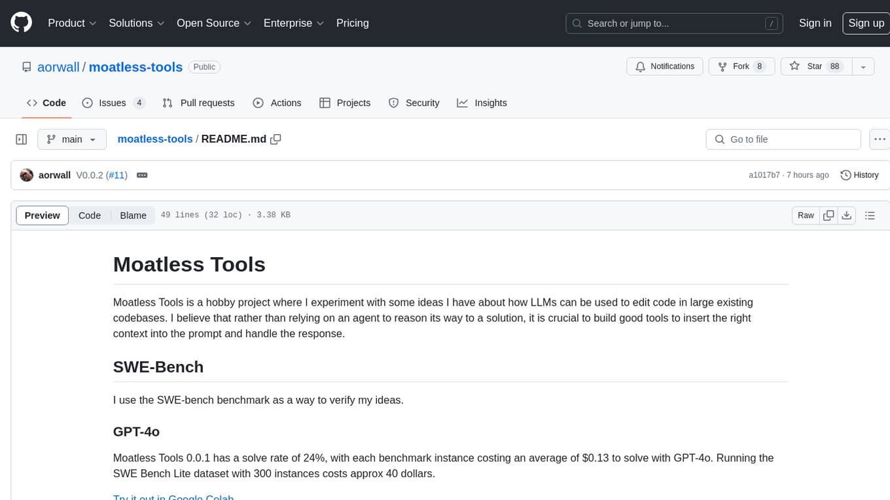Star the repository
The width and height of the screenshot is (890, 500).
(x=816, y=67)
